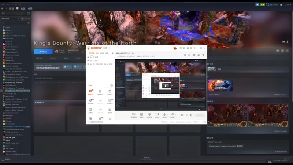Screen dimensions: 293x165
Task: Click the Steam page vertical scrollbar
Action: pos(292,56)
